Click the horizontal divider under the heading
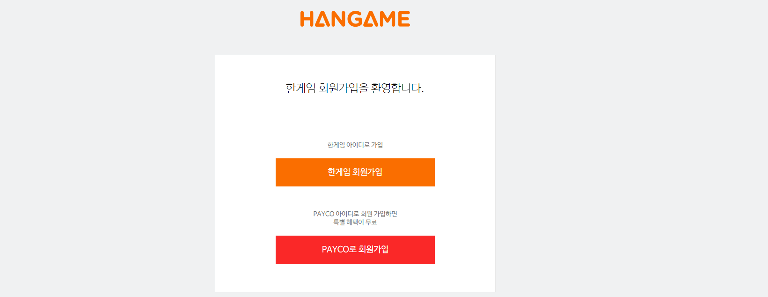This screenshot has height=297, width=768. (x=355, y=122)
